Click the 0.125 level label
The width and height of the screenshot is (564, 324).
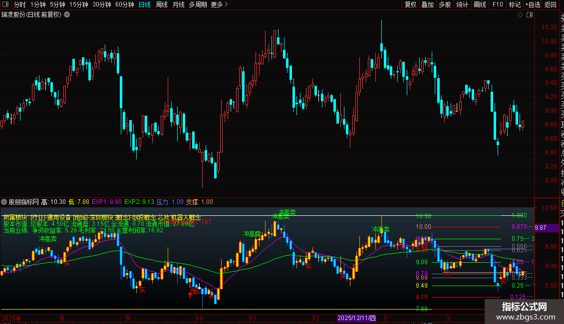click(518, 297)
